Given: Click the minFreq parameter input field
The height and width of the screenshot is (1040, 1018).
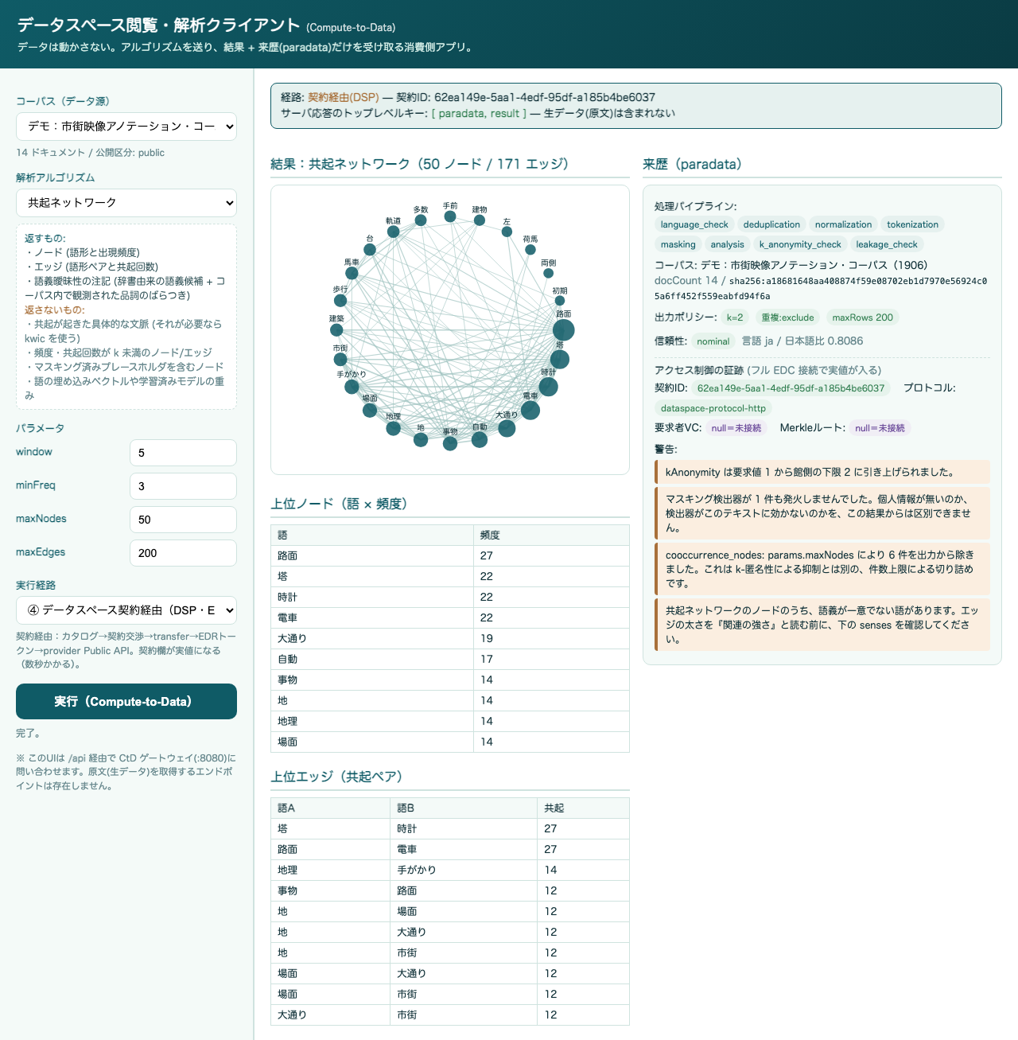Looking at the screenshot, I should point(183,486).
